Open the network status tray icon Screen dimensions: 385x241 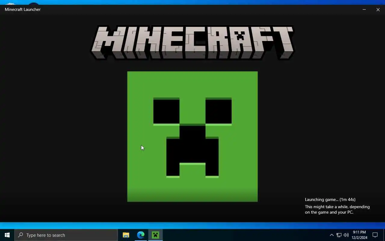339,235
